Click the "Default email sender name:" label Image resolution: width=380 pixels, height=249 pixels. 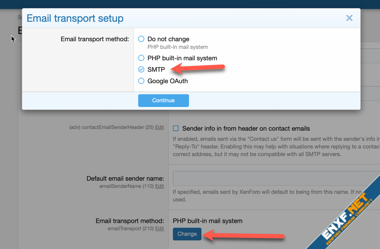[x=125, y=179]
